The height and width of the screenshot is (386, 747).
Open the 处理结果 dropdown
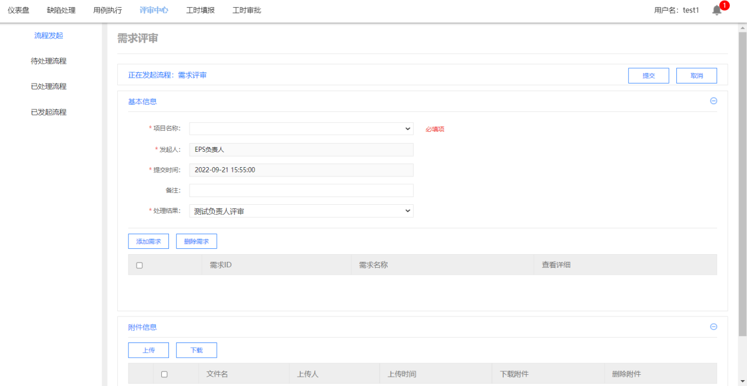click(x=301, y=211)
